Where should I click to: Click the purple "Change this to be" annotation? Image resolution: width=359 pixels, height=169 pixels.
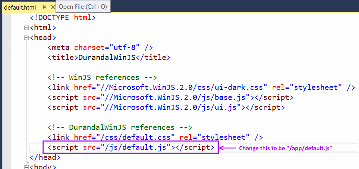pyautogui.click(x=285, y=148)
